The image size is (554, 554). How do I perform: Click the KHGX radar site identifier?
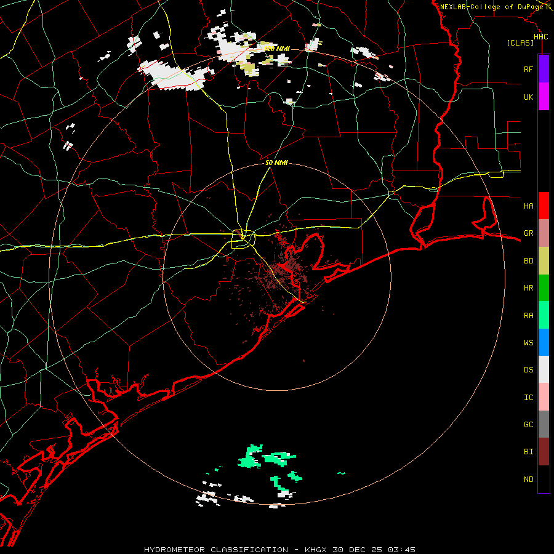[x=316, y=550]
